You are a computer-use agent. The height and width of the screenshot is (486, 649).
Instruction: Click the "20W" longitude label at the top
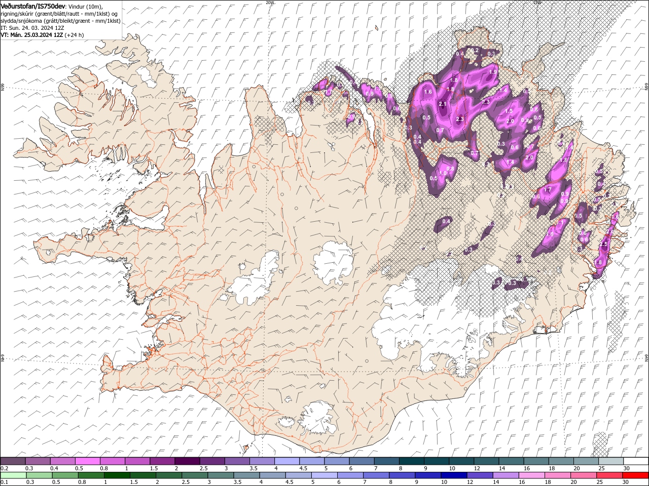(x=270, y=2)
